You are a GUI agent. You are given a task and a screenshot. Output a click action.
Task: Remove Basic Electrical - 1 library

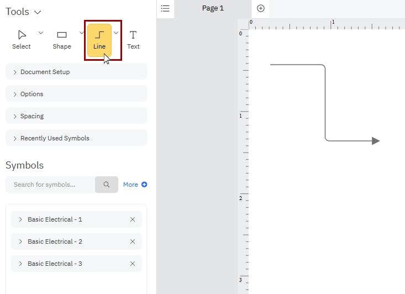coord(133,219)
